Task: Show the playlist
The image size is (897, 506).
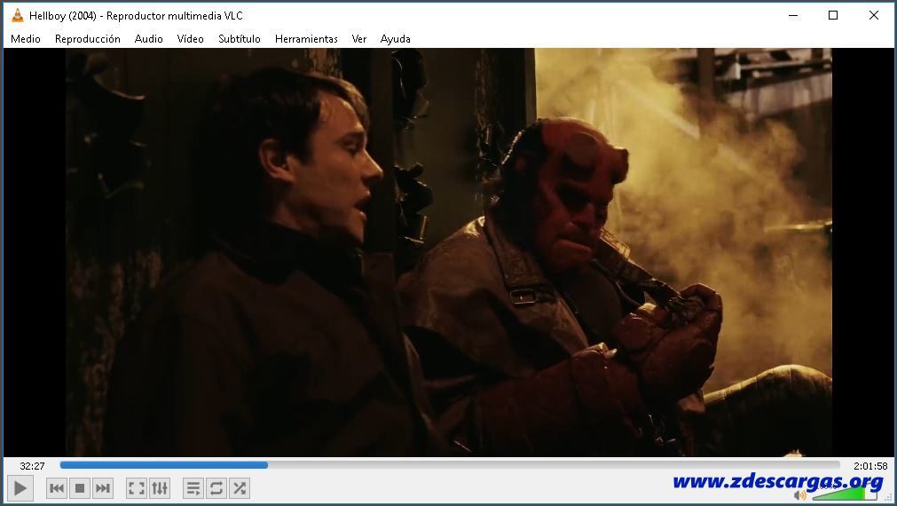Action: point(193,488)
